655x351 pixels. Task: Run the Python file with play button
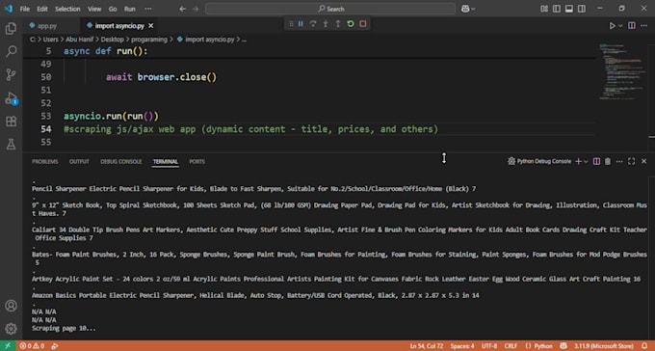[612, 26]
